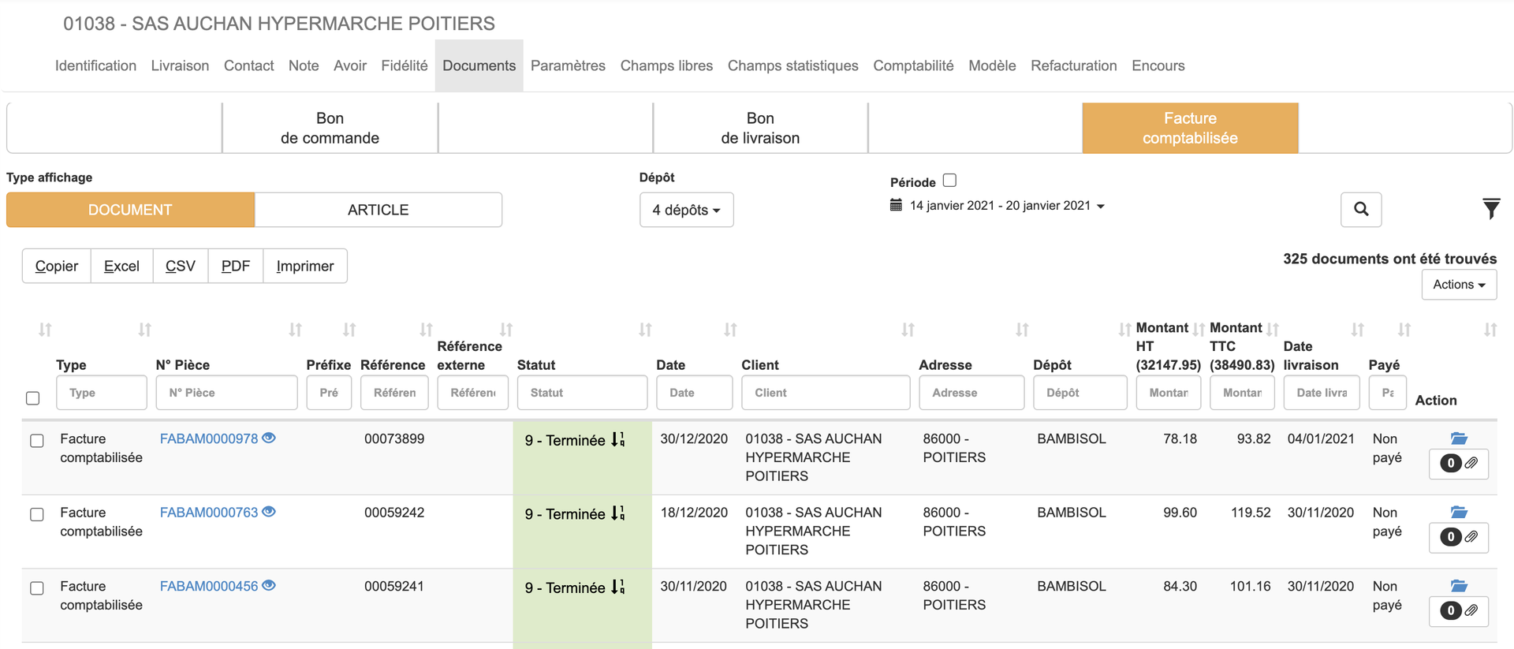Tick the checkbox for invoice FABAM0000978
The width and height of the screenshot is (1514, 649).
click(37, 441)
